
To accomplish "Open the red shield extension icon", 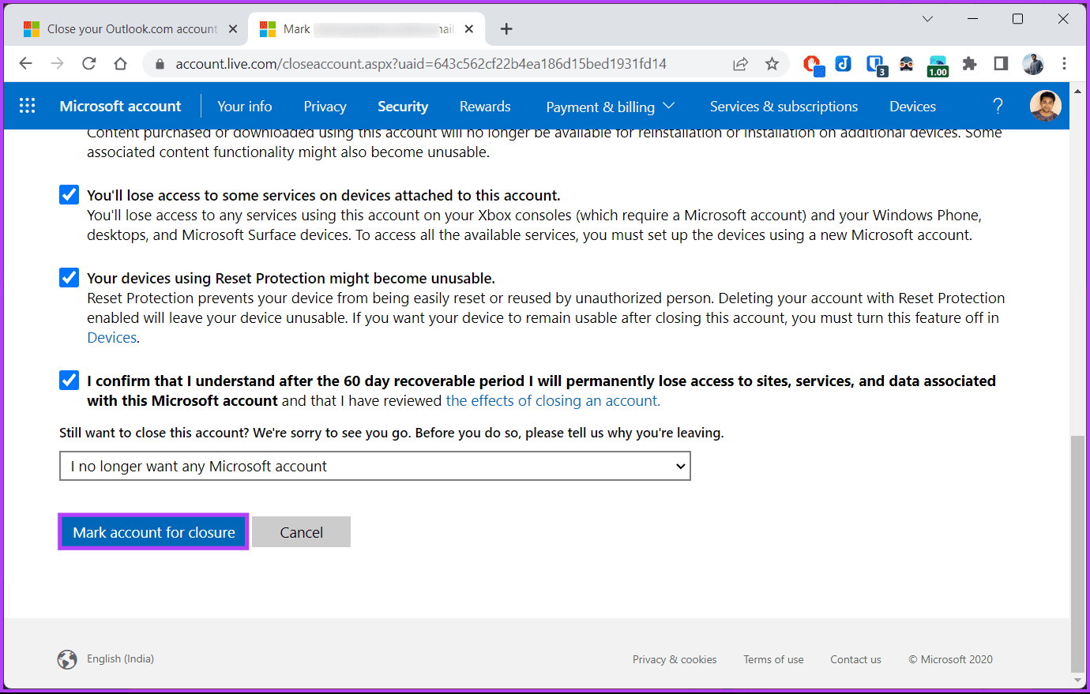I will (x=812, y=64).
